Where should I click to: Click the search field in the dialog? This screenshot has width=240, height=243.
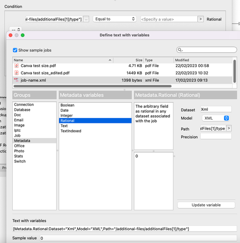[x=206, y=50]
